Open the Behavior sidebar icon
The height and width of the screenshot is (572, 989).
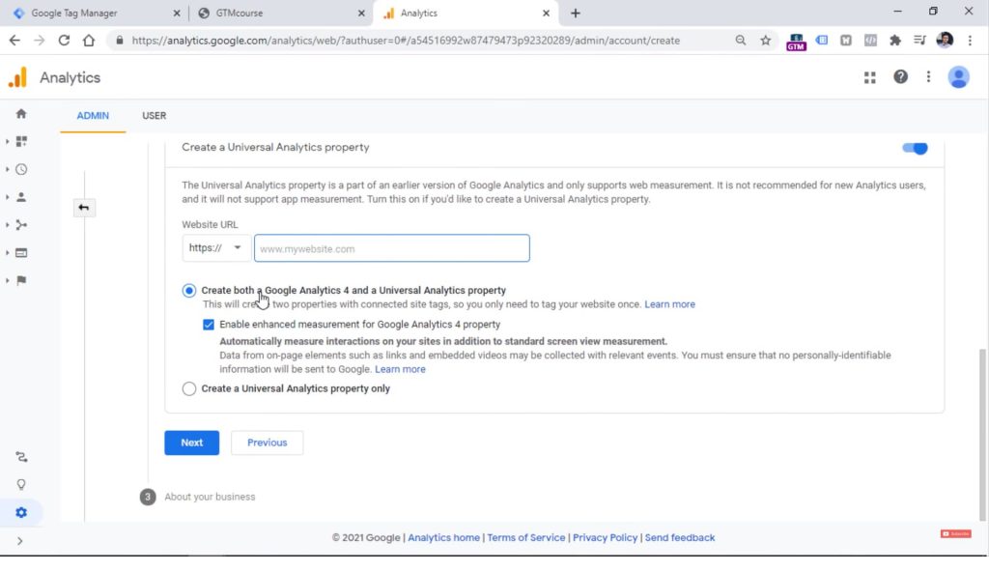(x=21, y=252)
